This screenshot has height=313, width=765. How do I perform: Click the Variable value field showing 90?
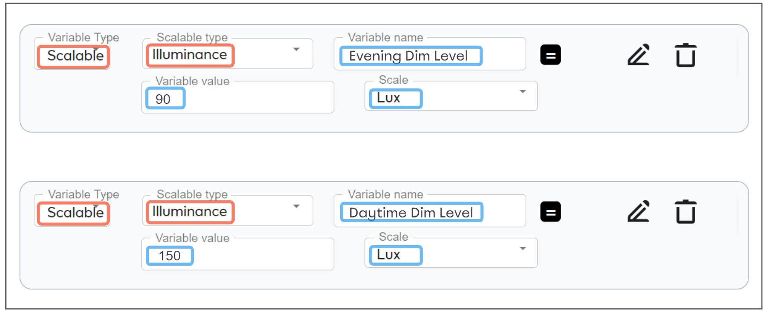click(238, 97)
